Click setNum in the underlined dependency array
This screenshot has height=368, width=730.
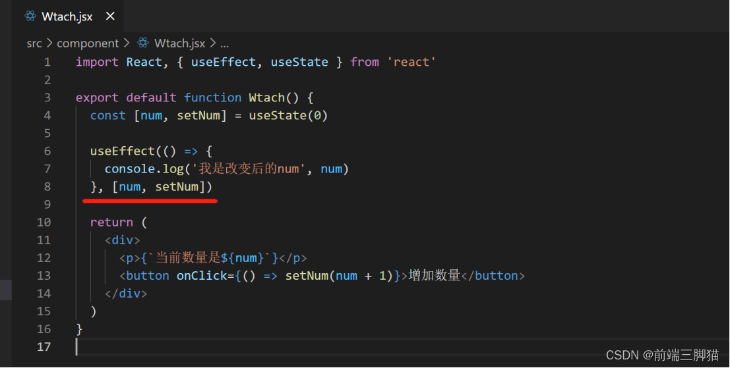click(x=177, y=187)
